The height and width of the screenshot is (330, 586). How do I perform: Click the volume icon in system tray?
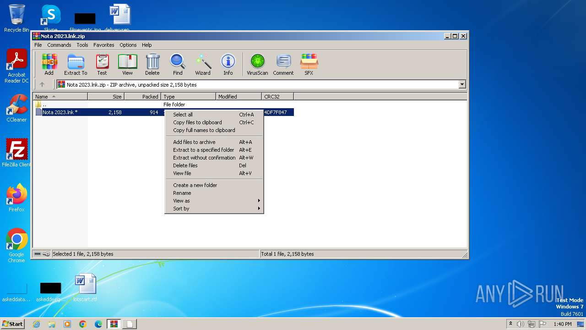coord(521,324)
